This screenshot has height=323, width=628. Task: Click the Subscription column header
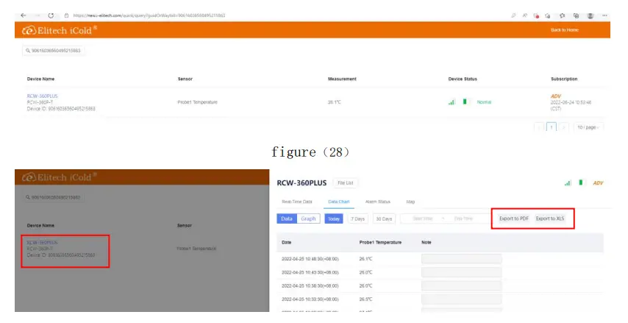[x=564, y=79]
